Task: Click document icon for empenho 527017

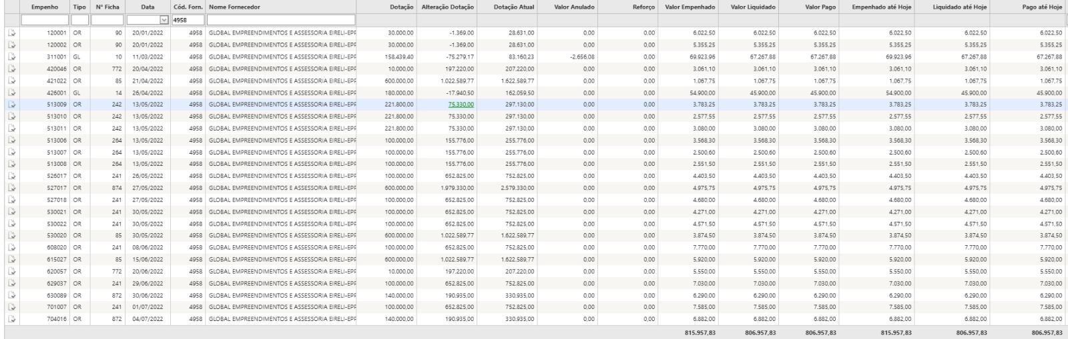Action: (x=11, y=188)
